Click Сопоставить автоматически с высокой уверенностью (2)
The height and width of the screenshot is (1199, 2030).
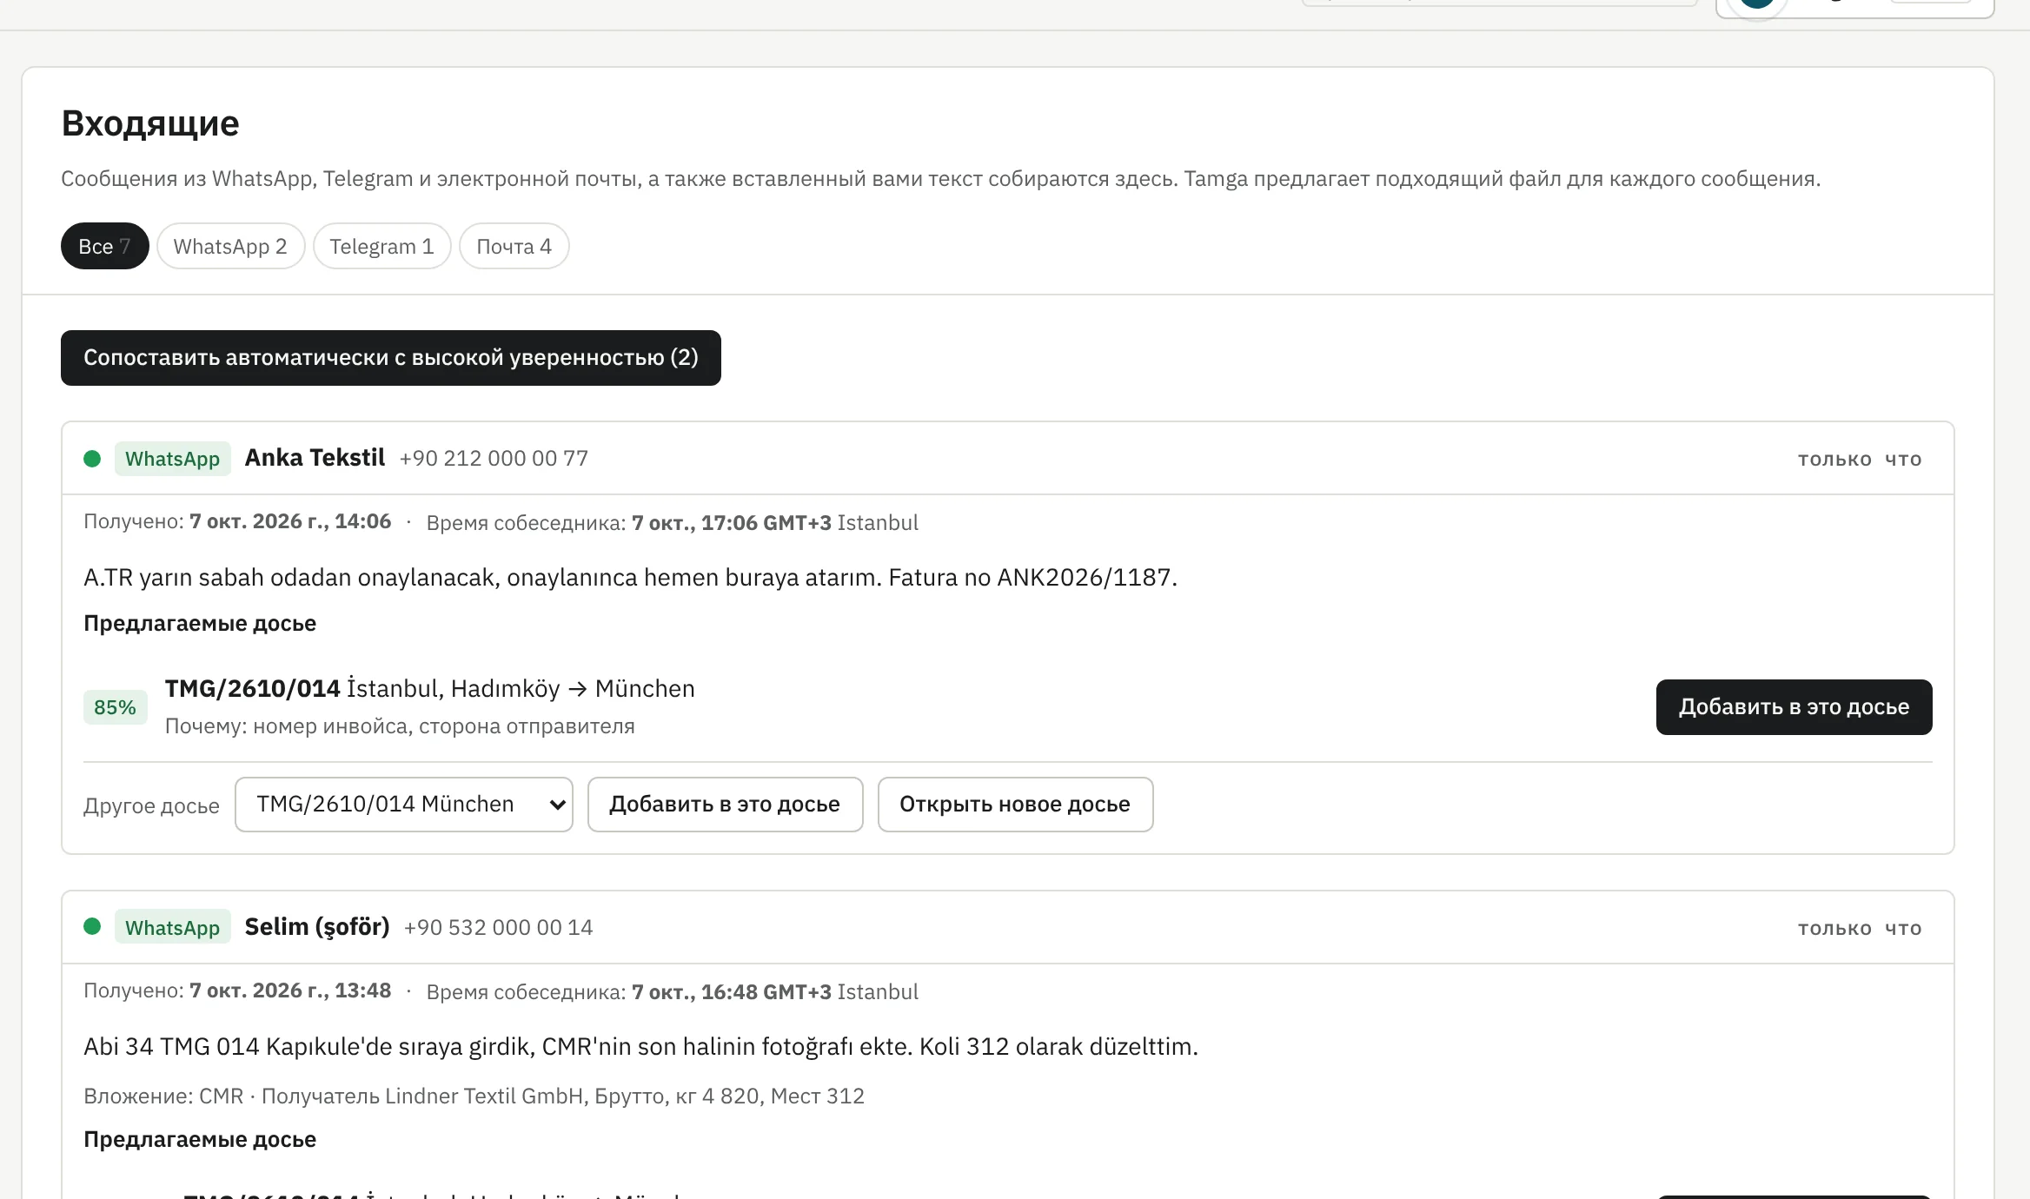tap(391, 358)
